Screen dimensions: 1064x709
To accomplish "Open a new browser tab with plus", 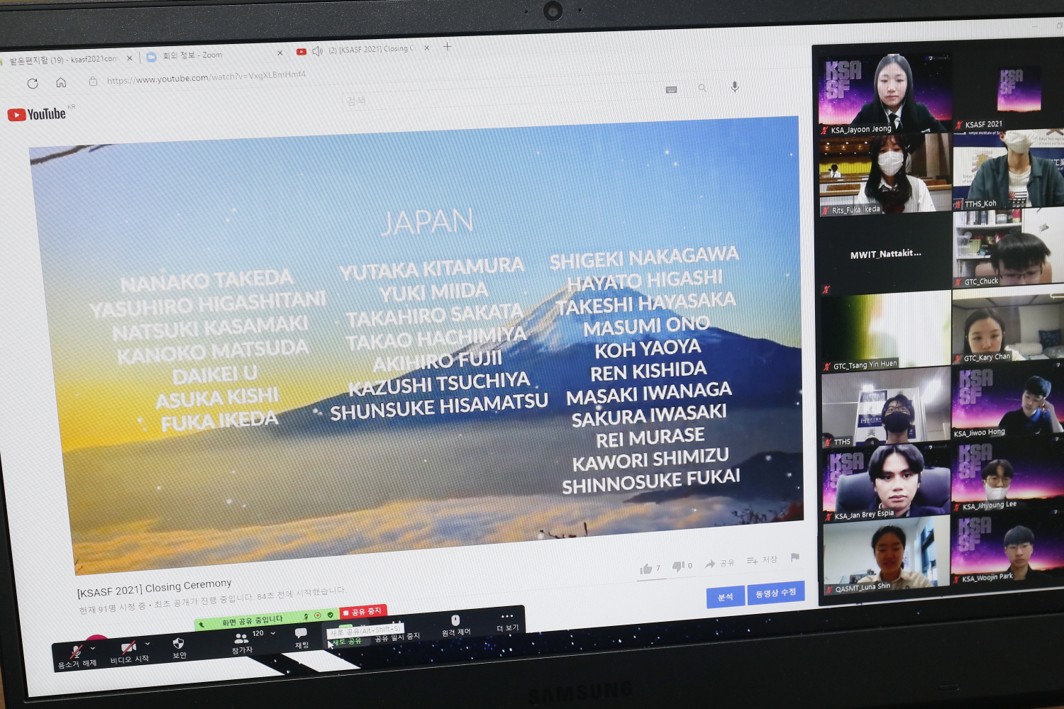I will 447,47.
